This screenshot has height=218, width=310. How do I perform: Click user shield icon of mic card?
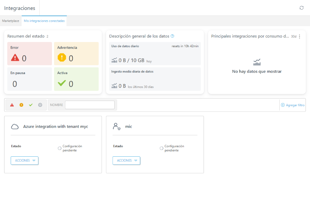click(x=117, y=126)
